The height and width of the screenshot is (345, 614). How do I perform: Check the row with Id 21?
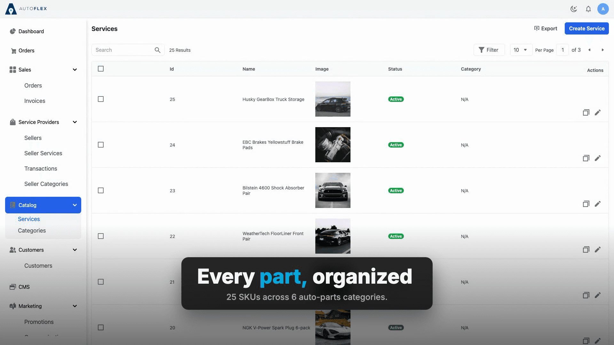101,282
